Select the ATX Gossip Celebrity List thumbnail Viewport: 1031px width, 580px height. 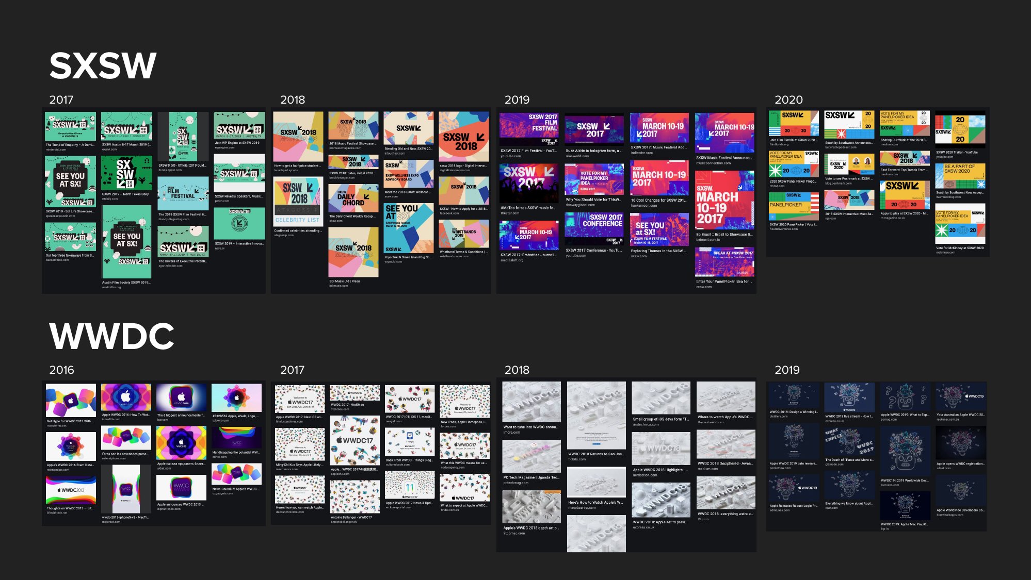click(298, 202)
